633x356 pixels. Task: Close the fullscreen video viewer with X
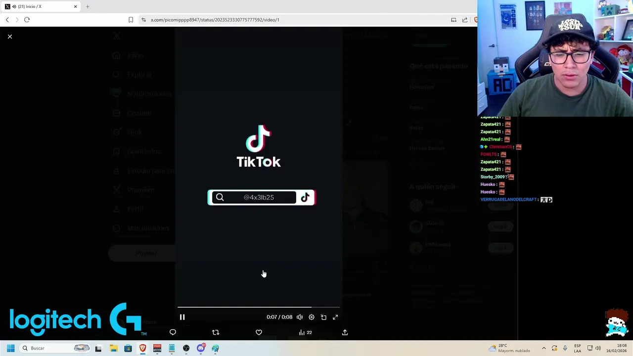click(x=10, y=37)
